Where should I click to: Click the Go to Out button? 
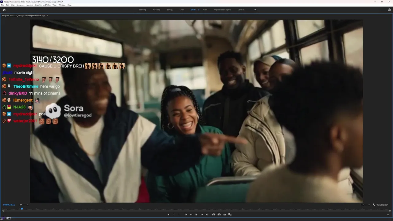pos(207,215)
